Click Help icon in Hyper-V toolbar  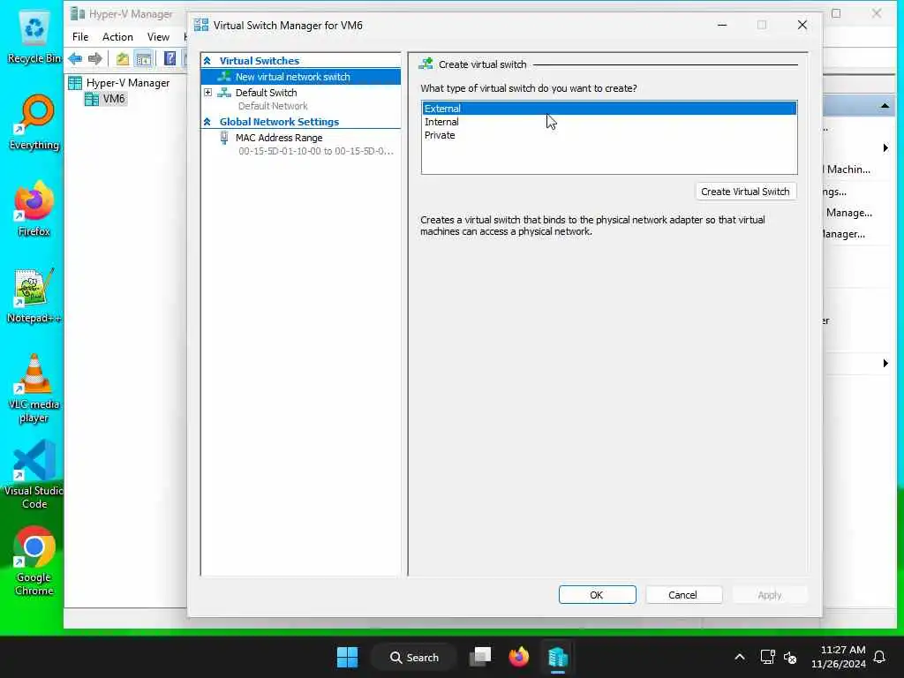click(x=169, y=58)
